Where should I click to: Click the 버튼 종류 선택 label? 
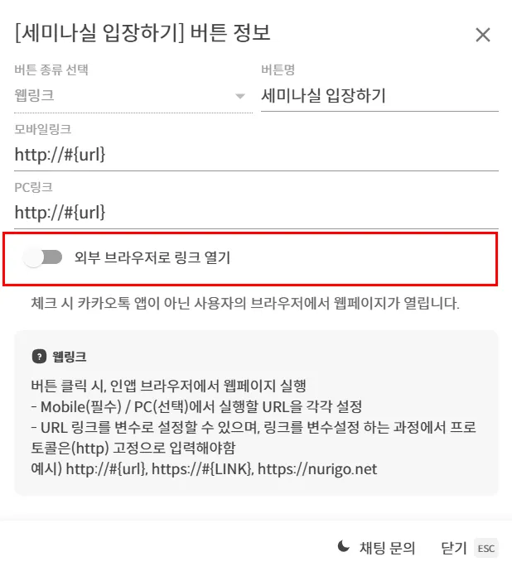[x=51, y=70]
